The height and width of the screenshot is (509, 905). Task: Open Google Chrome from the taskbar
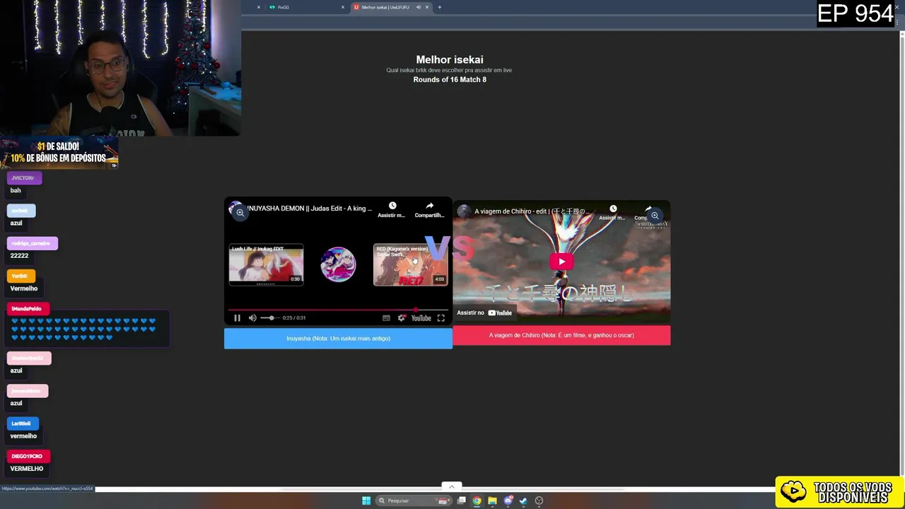click(x=477, y=501)
